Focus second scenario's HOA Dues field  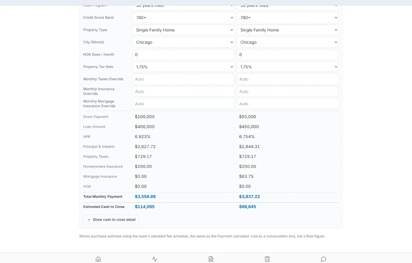click(288, 55)
